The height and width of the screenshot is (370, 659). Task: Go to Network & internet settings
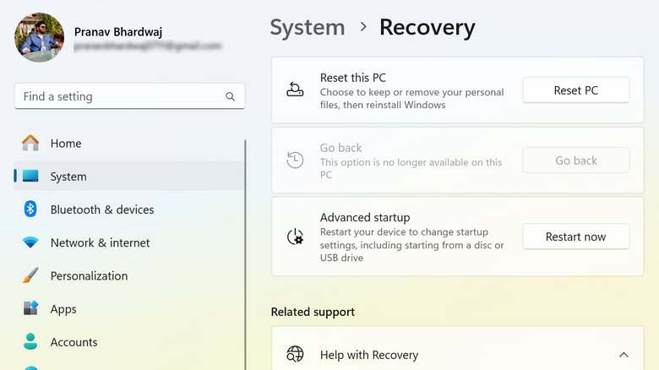click(x=100, y=242)
